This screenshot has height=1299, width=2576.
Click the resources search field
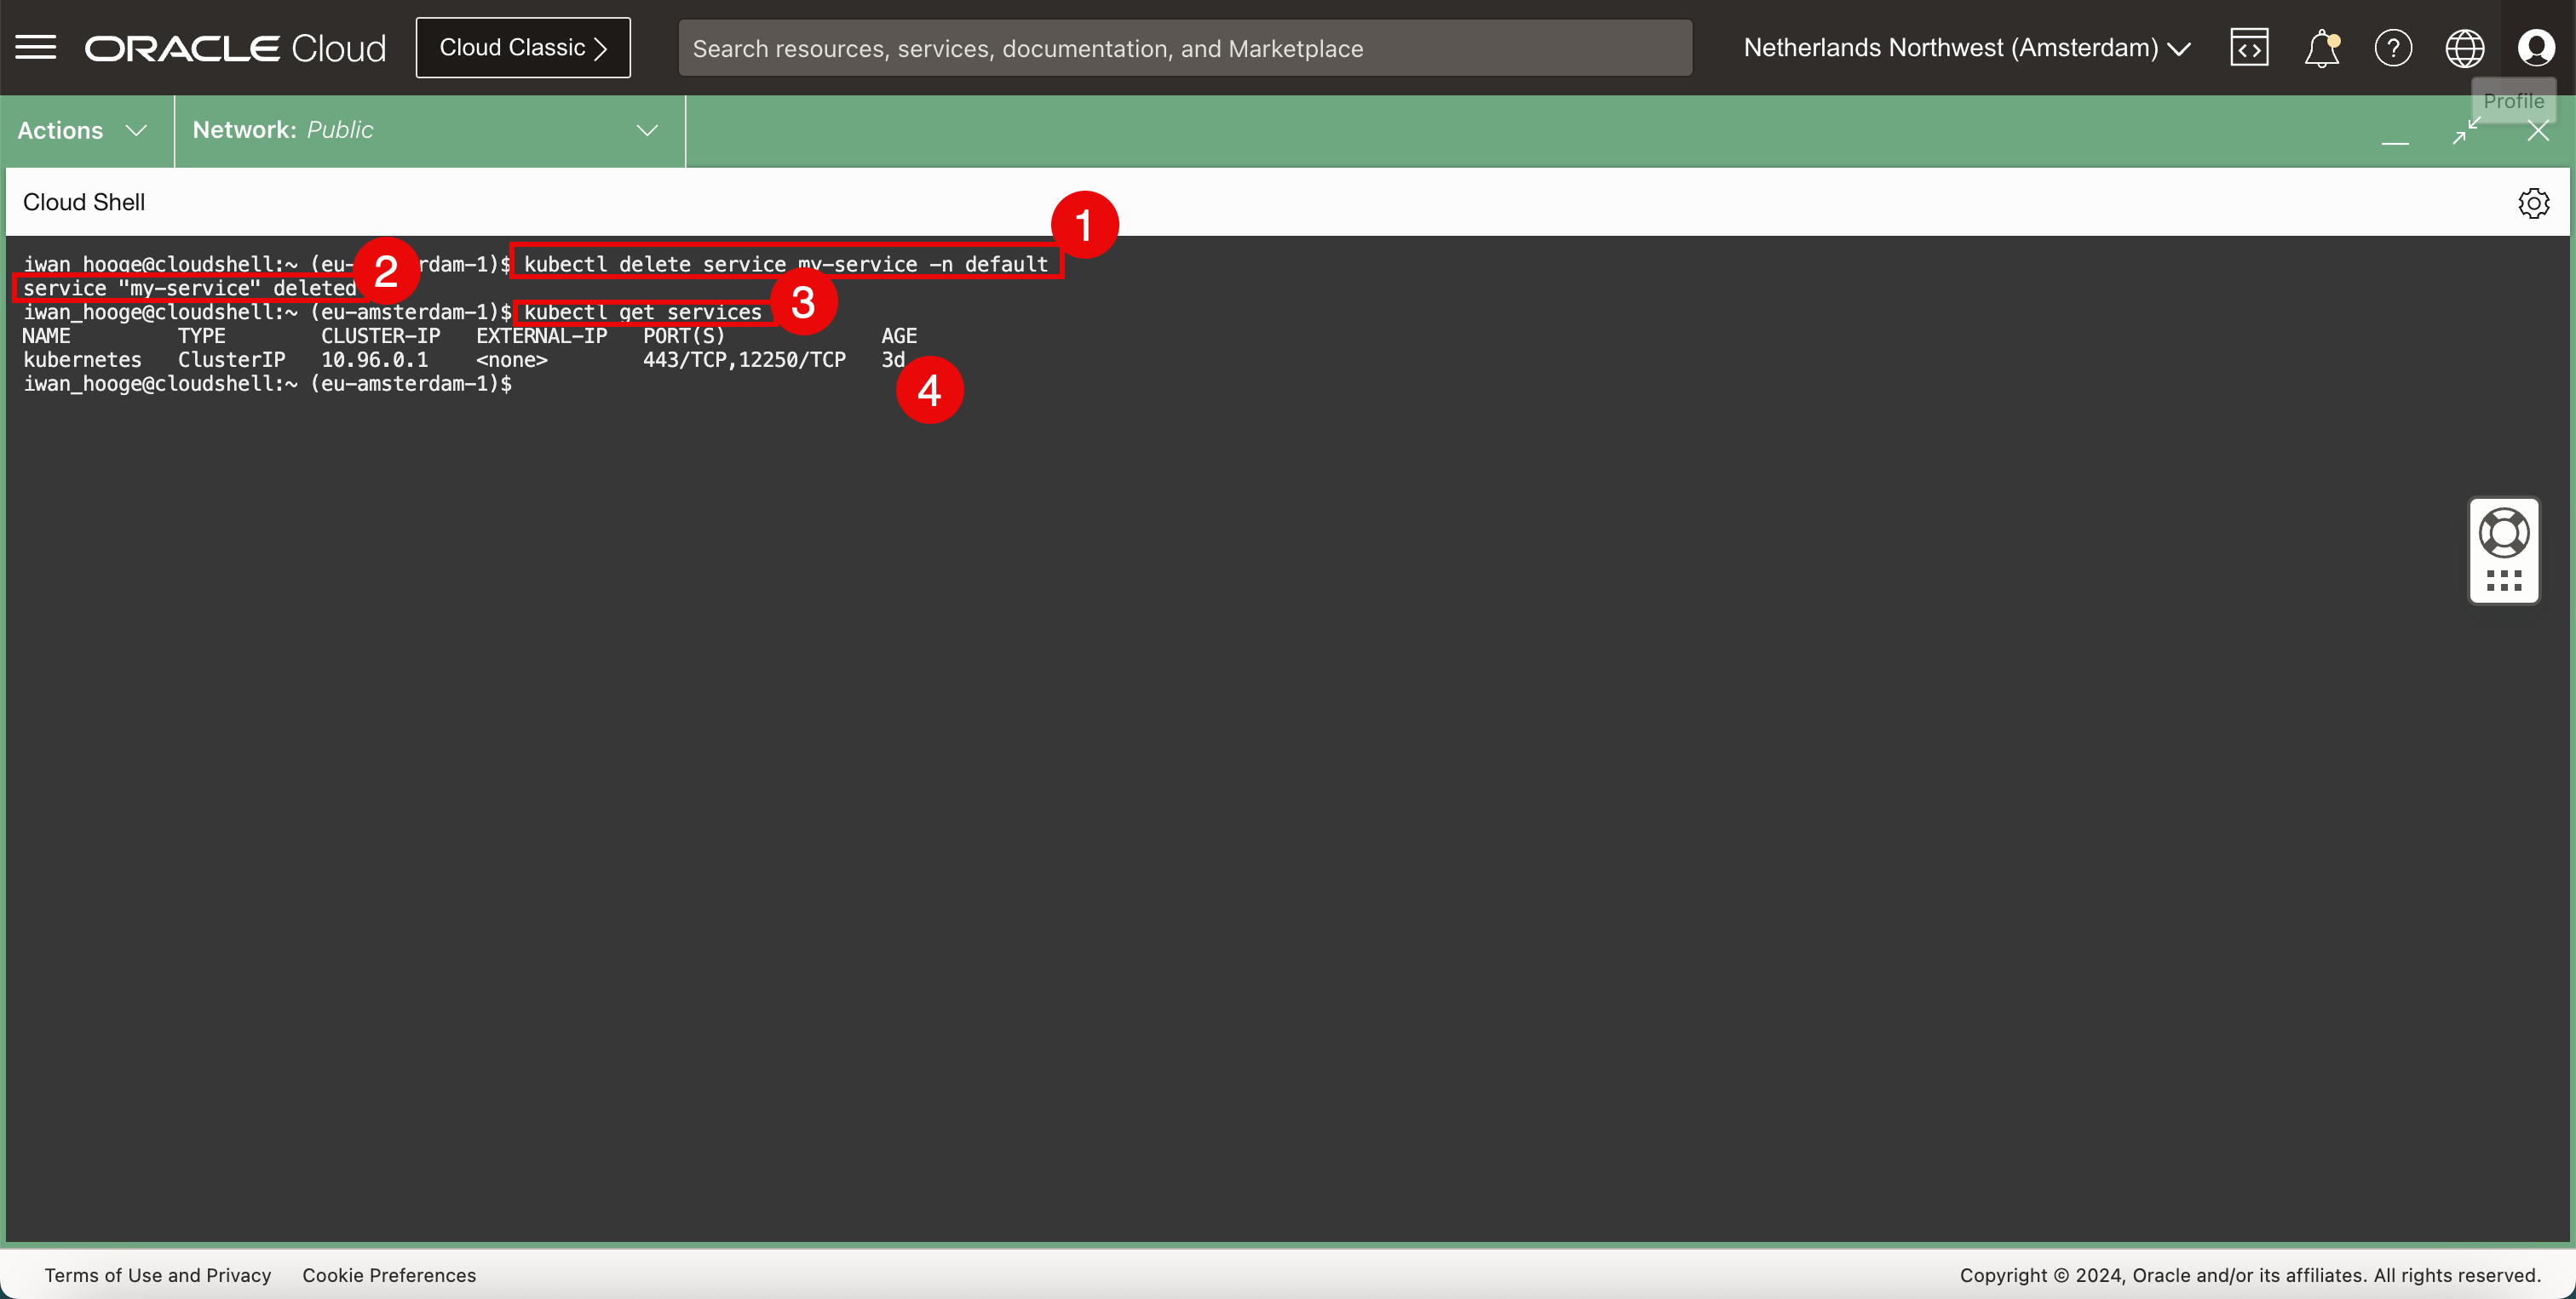pyautogui.click(x=1185, y=48)
